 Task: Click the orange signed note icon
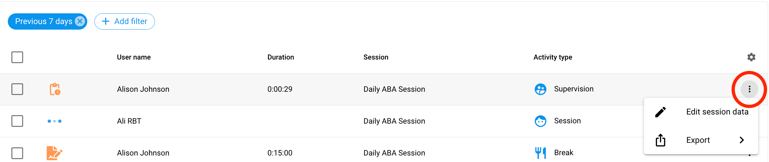[54, 153]
